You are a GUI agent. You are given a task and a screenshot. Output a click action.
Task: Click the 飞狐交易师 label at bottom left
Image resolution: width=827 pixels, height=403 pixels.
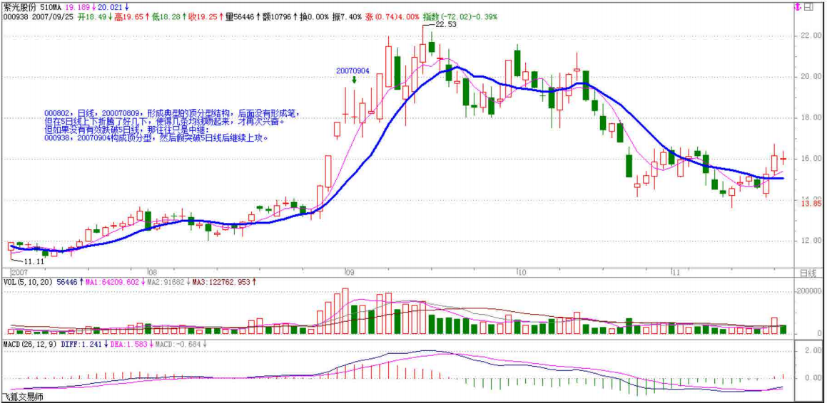point(21,397)
